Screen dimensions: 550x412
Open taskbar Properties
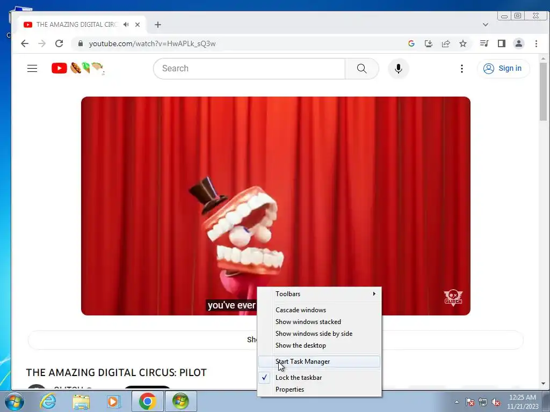click(319, 389)
